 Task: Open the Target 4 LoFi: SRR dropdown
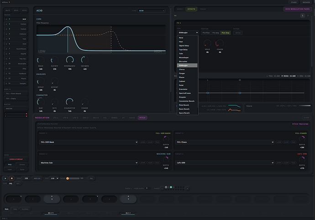coord(225,163)
